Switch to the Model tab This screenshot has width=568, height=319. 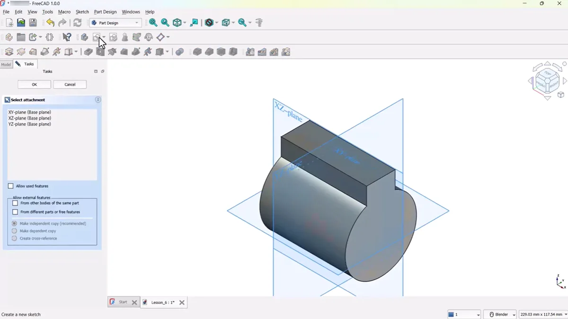(x=6, y=64)
